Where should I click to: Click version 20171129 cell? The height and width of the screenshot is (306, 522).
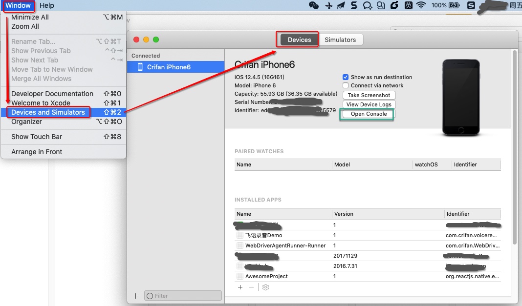(x=345, y=256)
